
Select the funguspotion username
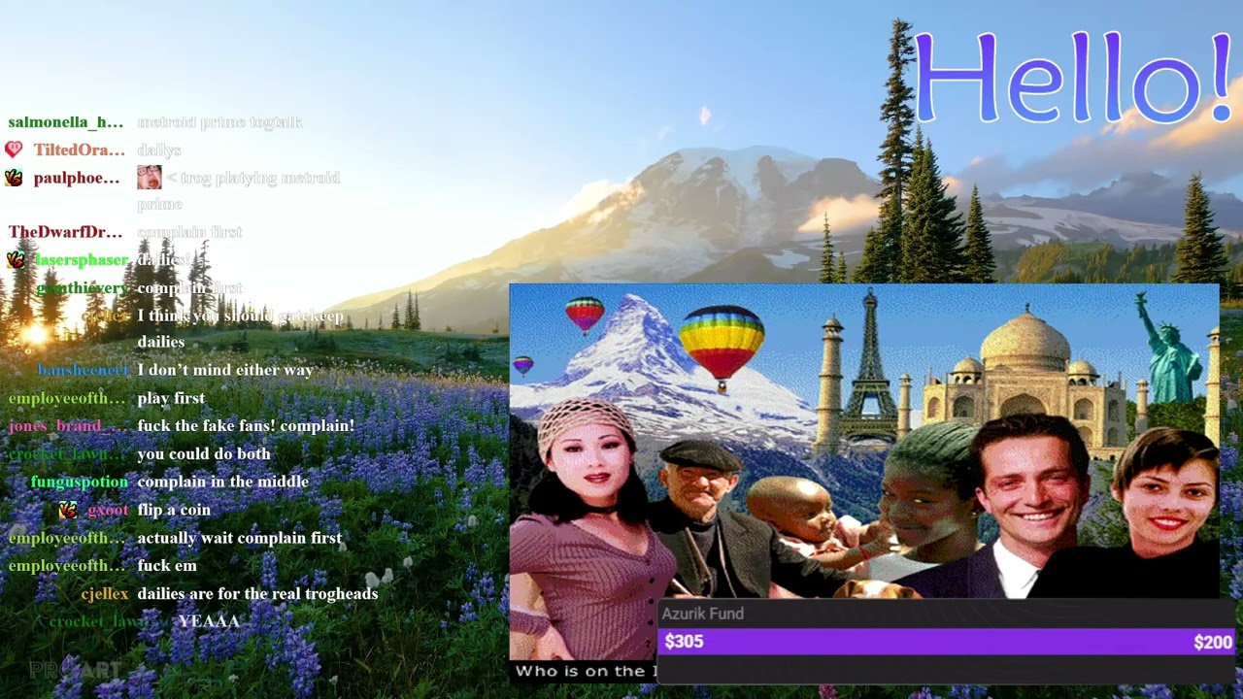pyautogui.click(x=80, y=482)
